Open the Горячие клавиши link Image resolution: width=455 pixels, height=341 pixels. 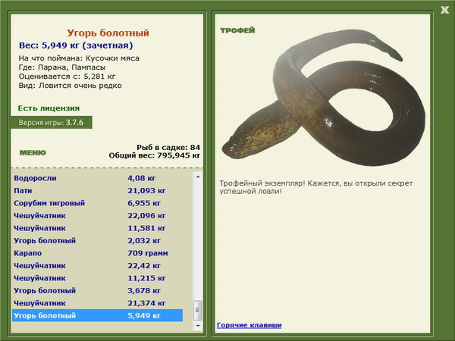coord(249,325)
